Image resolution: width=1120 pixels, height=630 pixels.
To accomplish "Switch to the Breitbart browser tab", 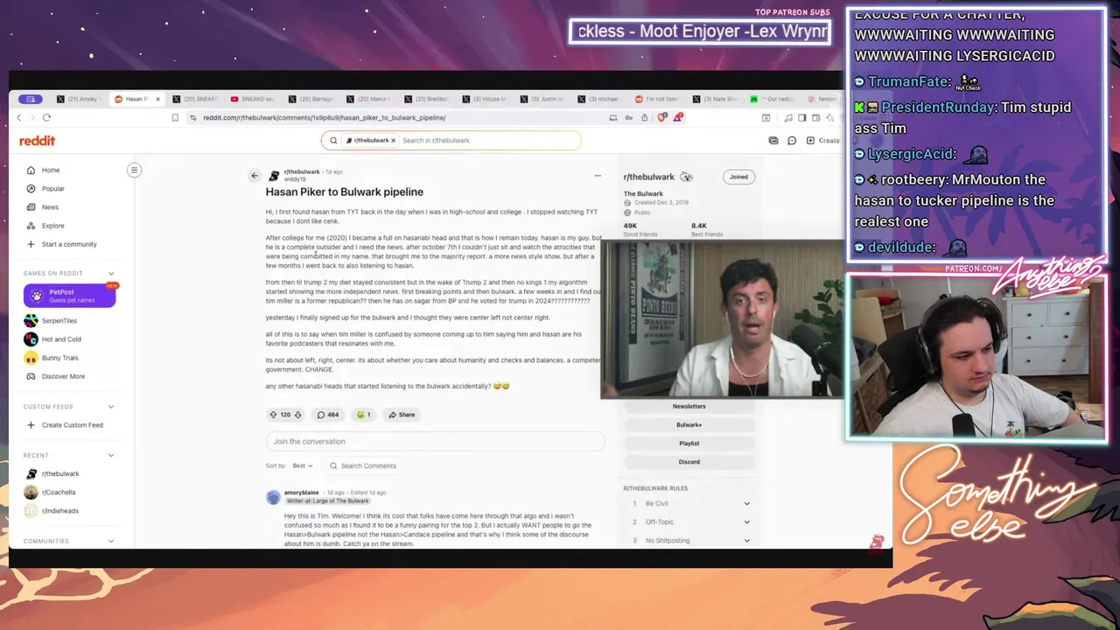I will point(428,99).
